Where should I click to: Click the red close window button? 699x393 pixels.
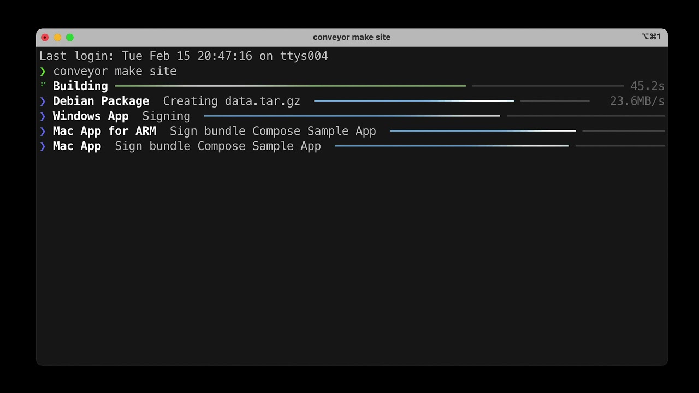click(45, 38)
